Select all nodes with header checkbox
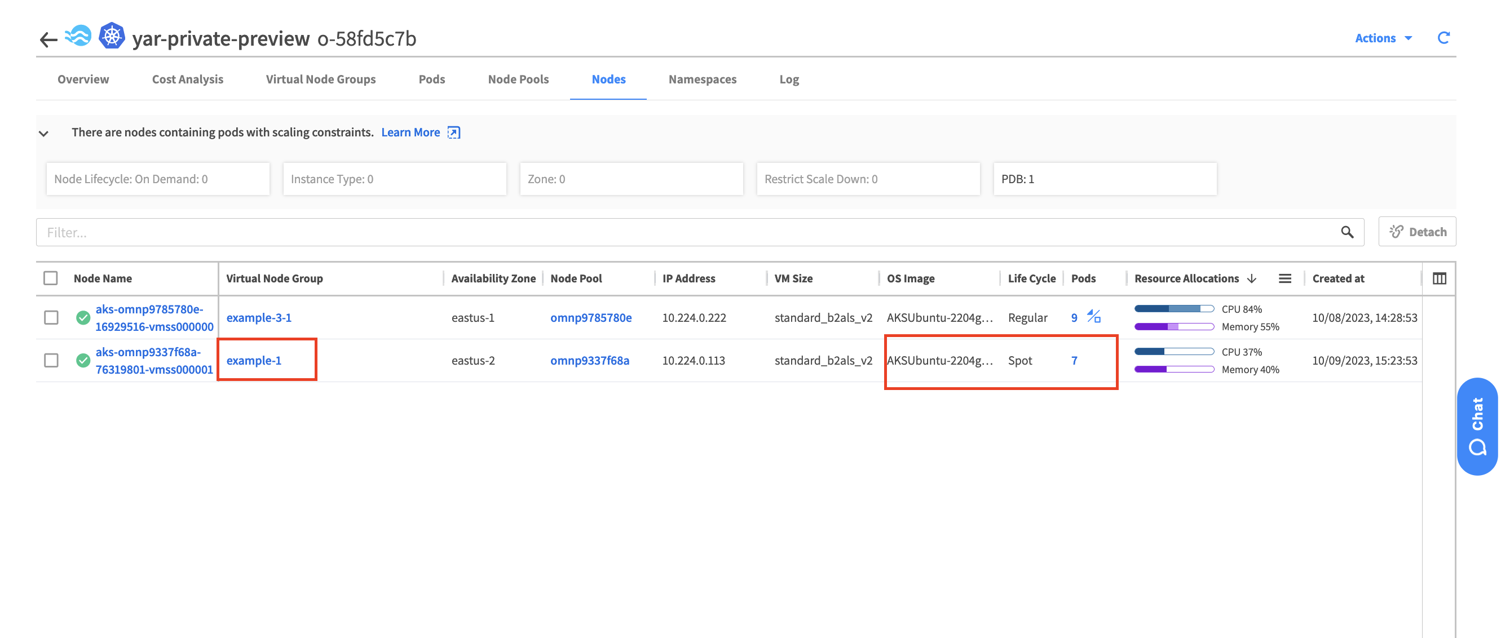 point(51,278)
